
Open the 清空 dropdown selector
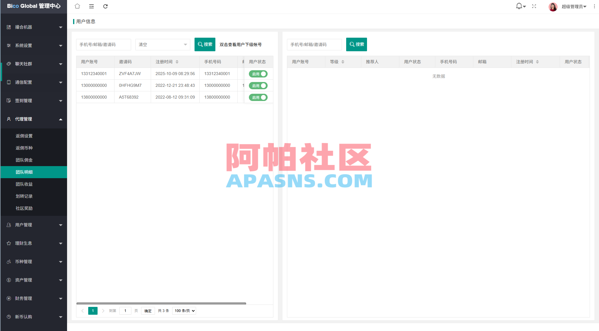pyautogui.click(x=163, y=44)
